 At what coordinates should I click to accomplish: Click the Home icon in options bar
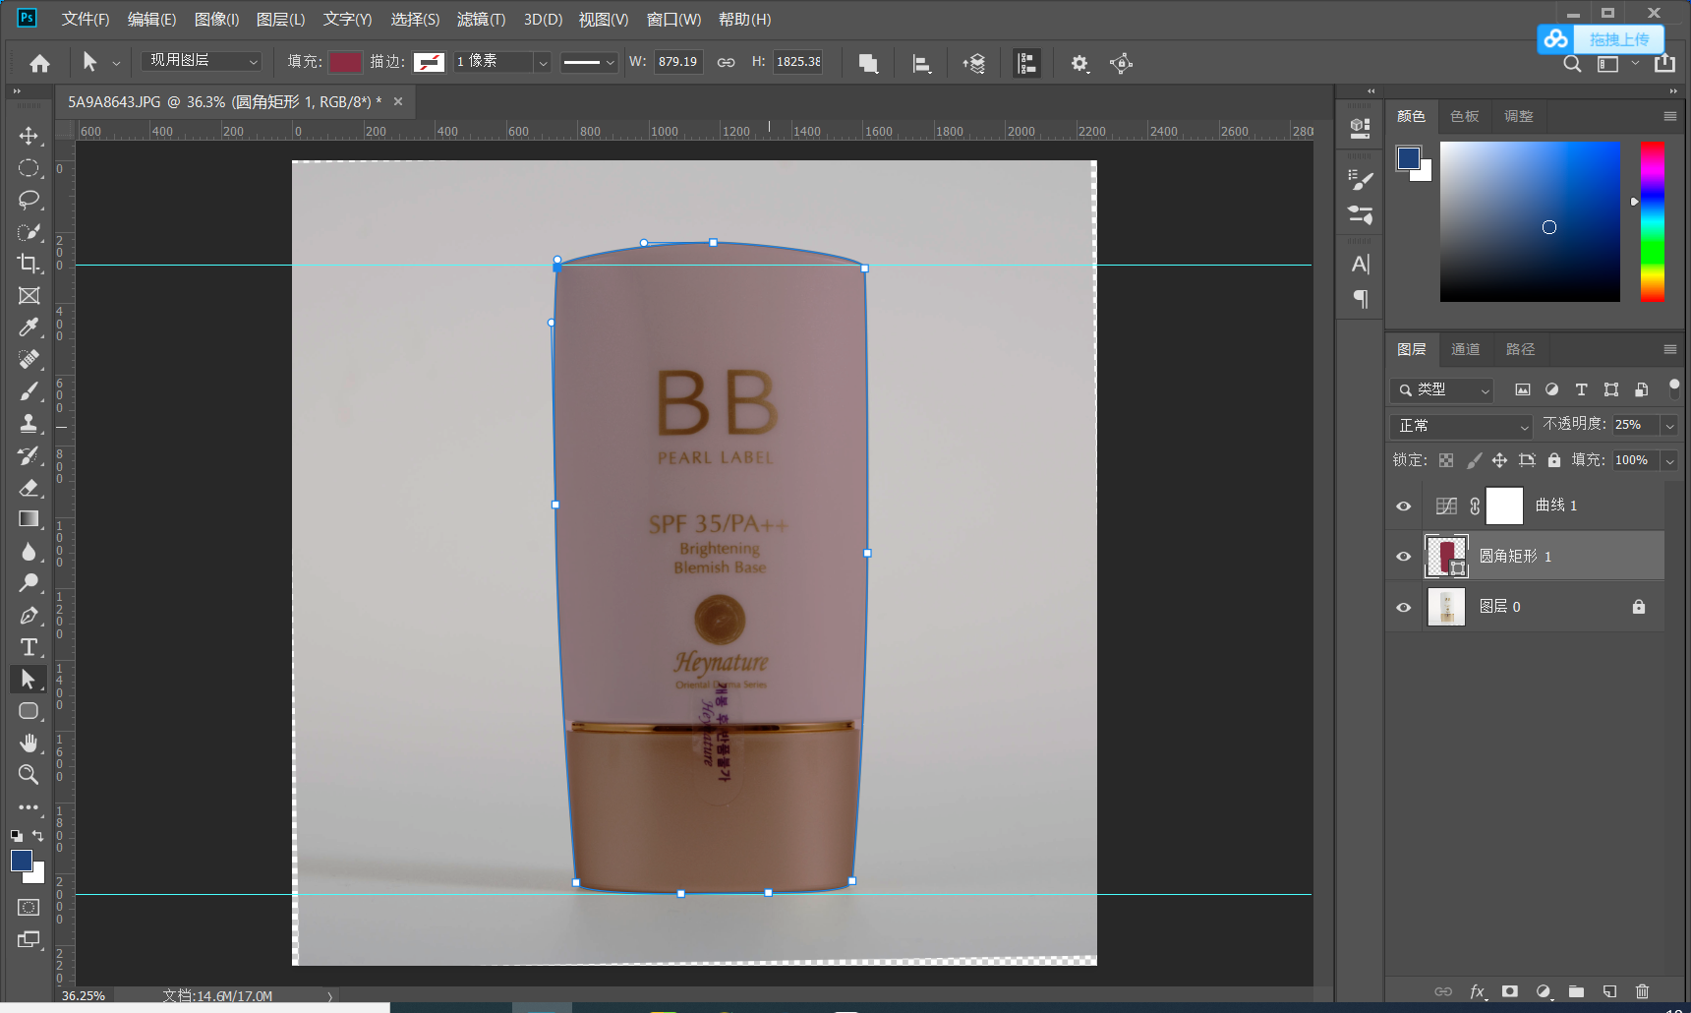point(39,63)
